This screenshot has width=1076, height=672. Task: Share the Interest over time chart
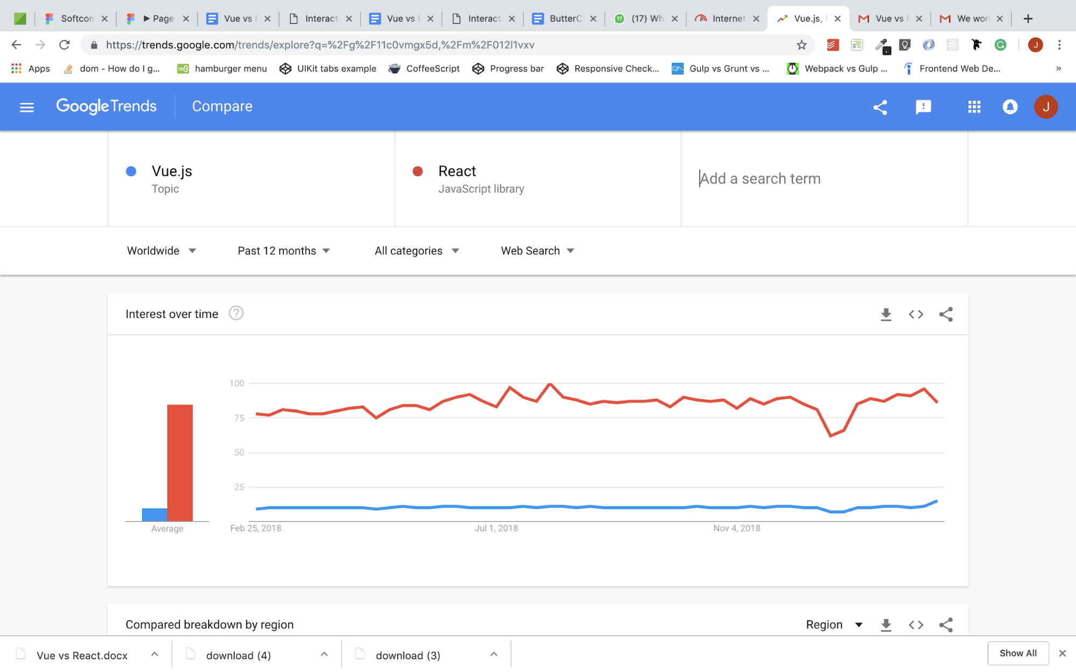click(946, 314)
